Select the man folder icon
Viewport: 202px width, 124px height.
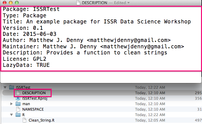(x=18, y=104)
